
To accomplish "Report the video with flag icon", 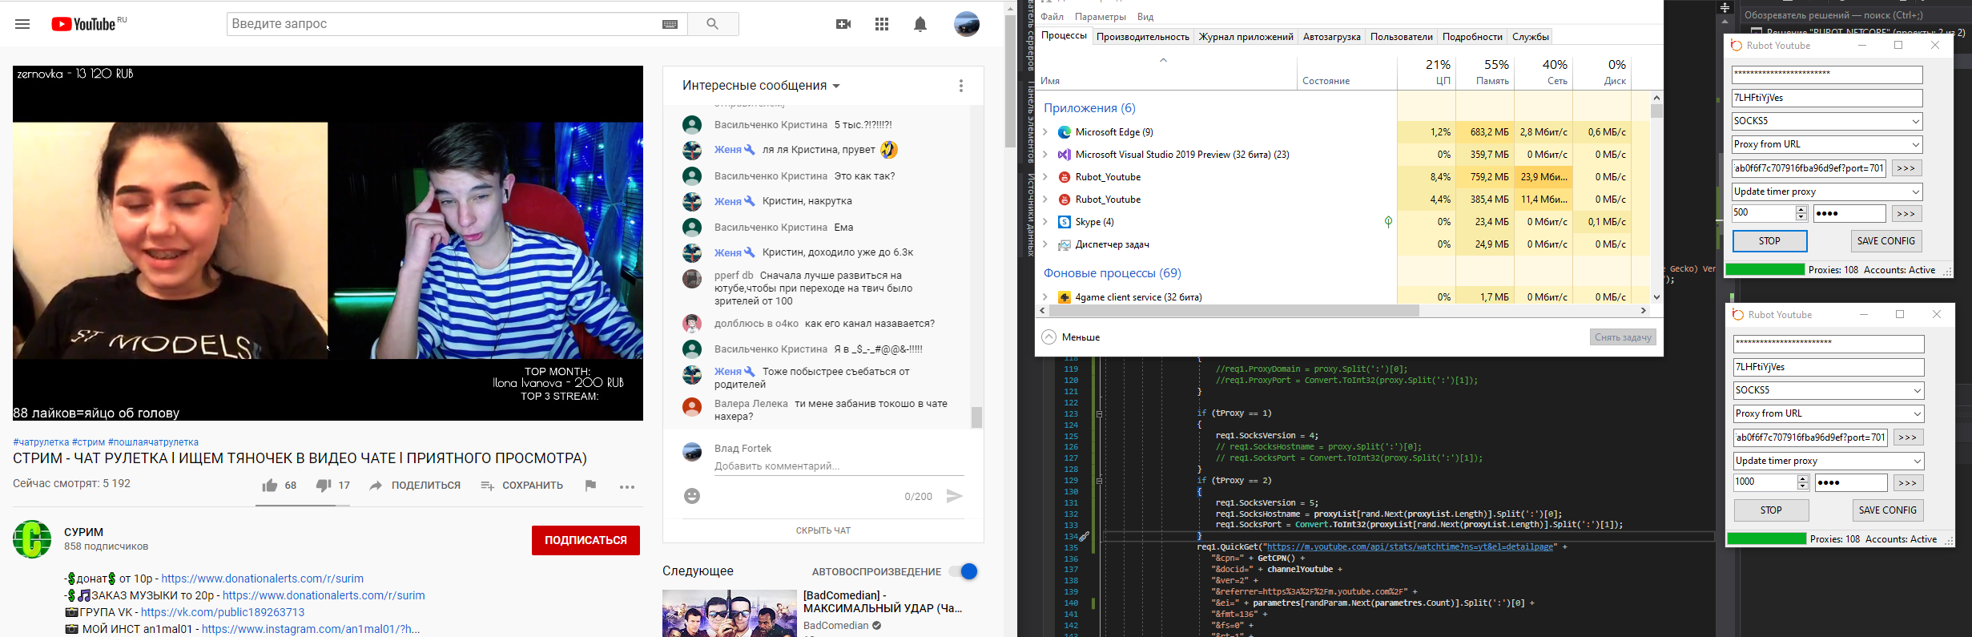I will (590, 486).
